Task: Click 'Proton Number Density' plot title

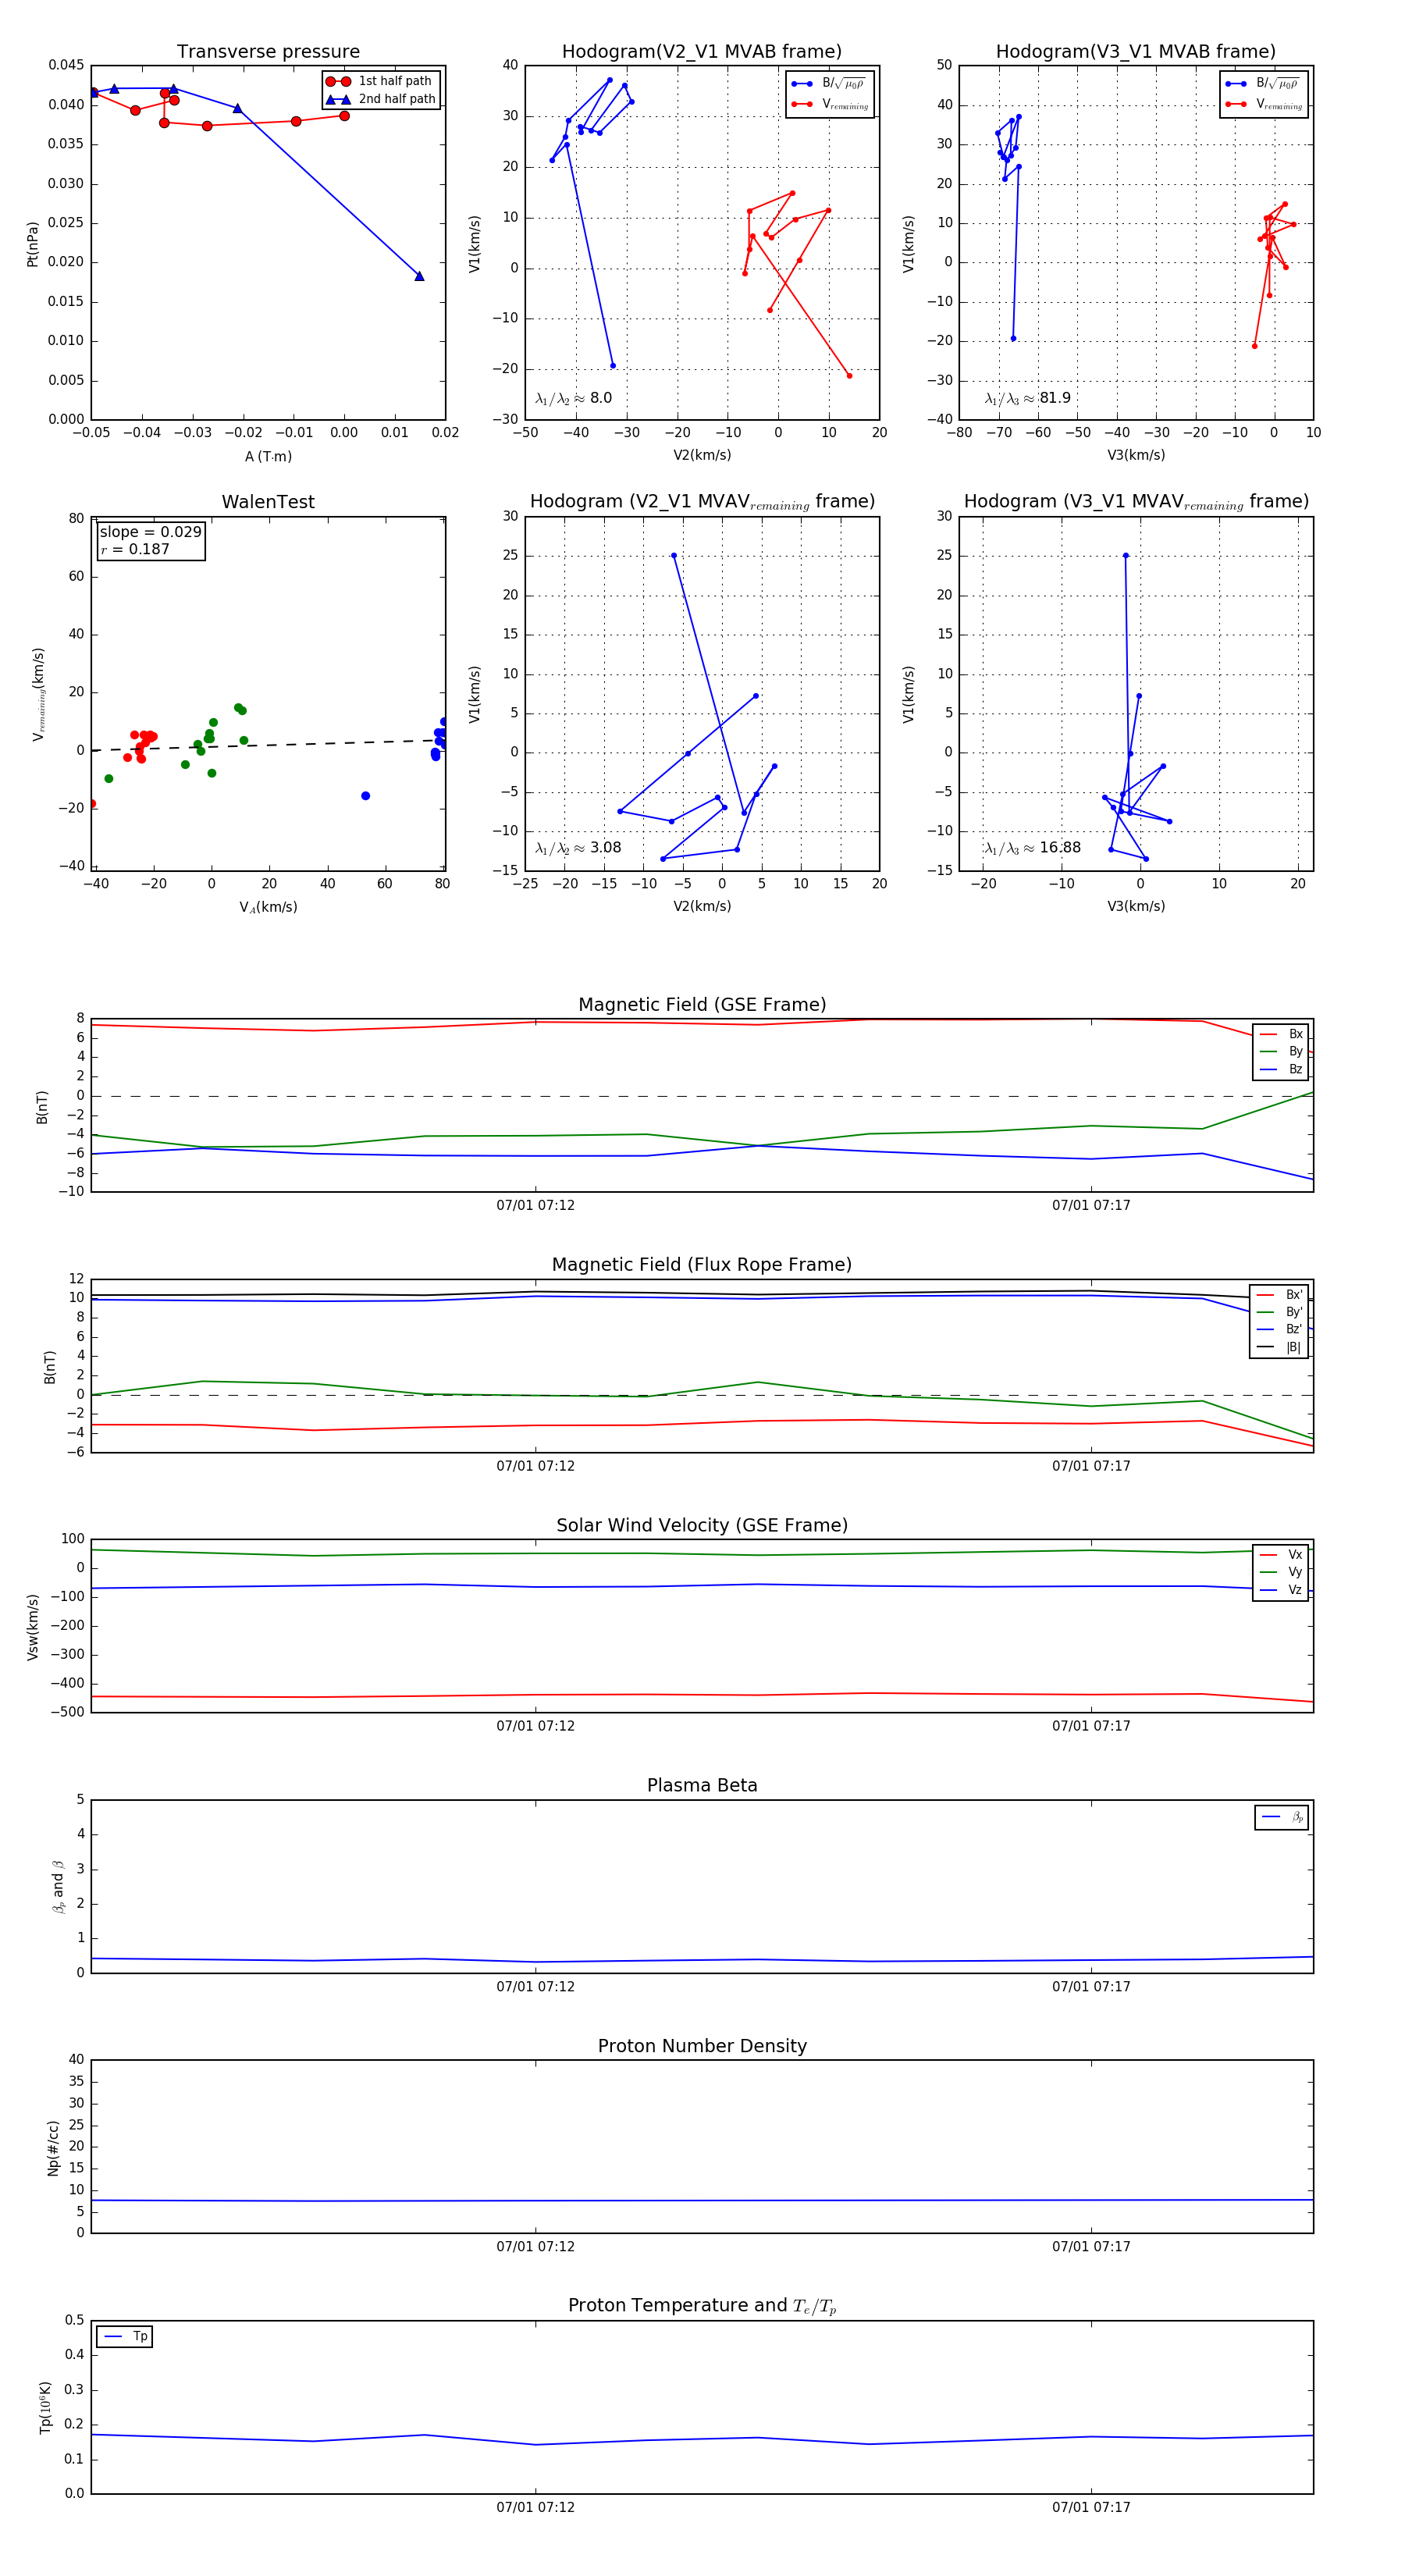Action: pyautogui.click(x=702, y=2046)
